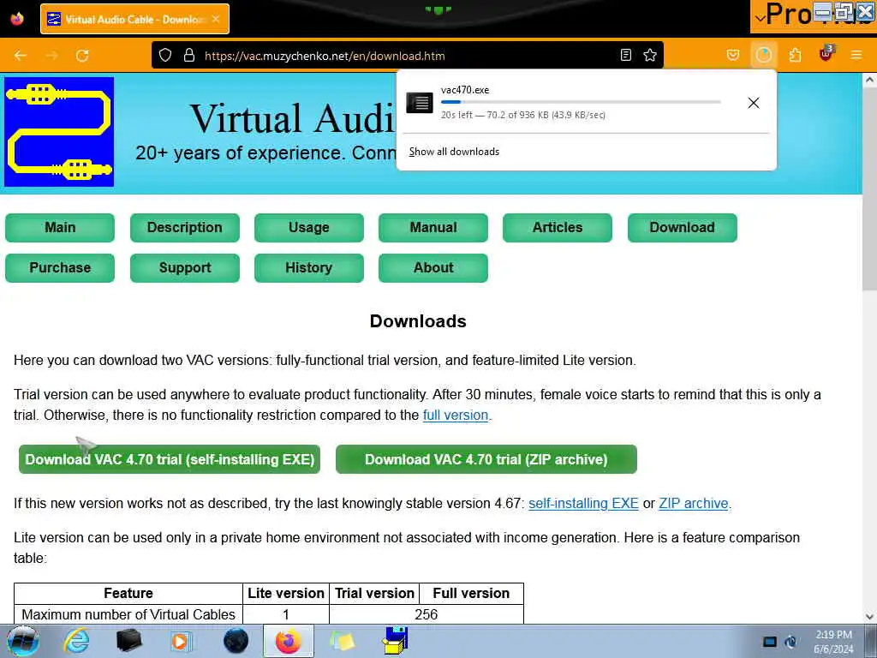Open the Windows Media Player taskbar icon
This screenshot has height=658, width=877.
point(182,641)
